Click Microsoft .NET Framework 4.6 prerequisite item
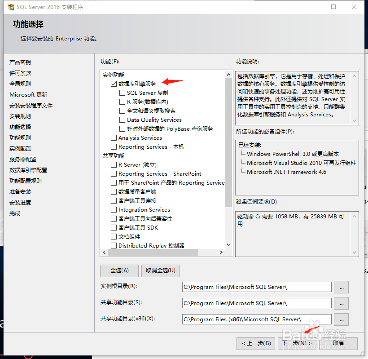The image size is (368, 359). 287,172
